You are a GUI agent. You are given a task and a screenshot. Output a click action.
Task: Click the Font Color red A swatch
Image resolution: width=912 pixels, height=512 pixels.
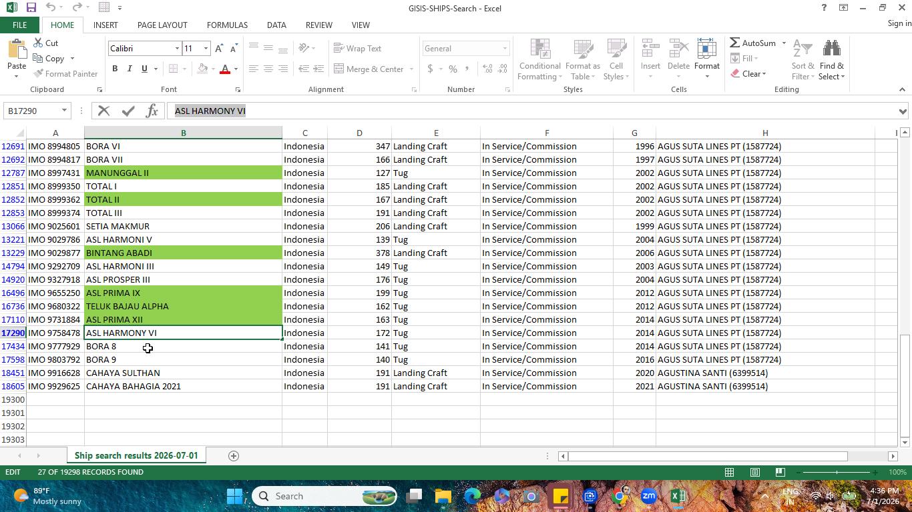[225, 69]
